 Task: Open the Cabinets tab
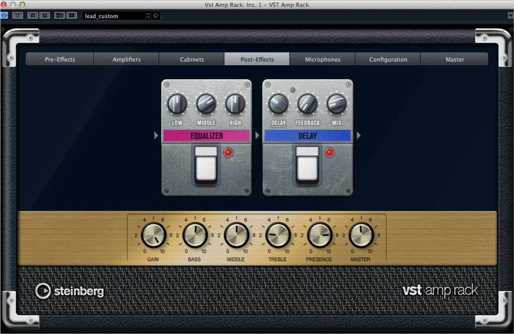tap(191, 59)
